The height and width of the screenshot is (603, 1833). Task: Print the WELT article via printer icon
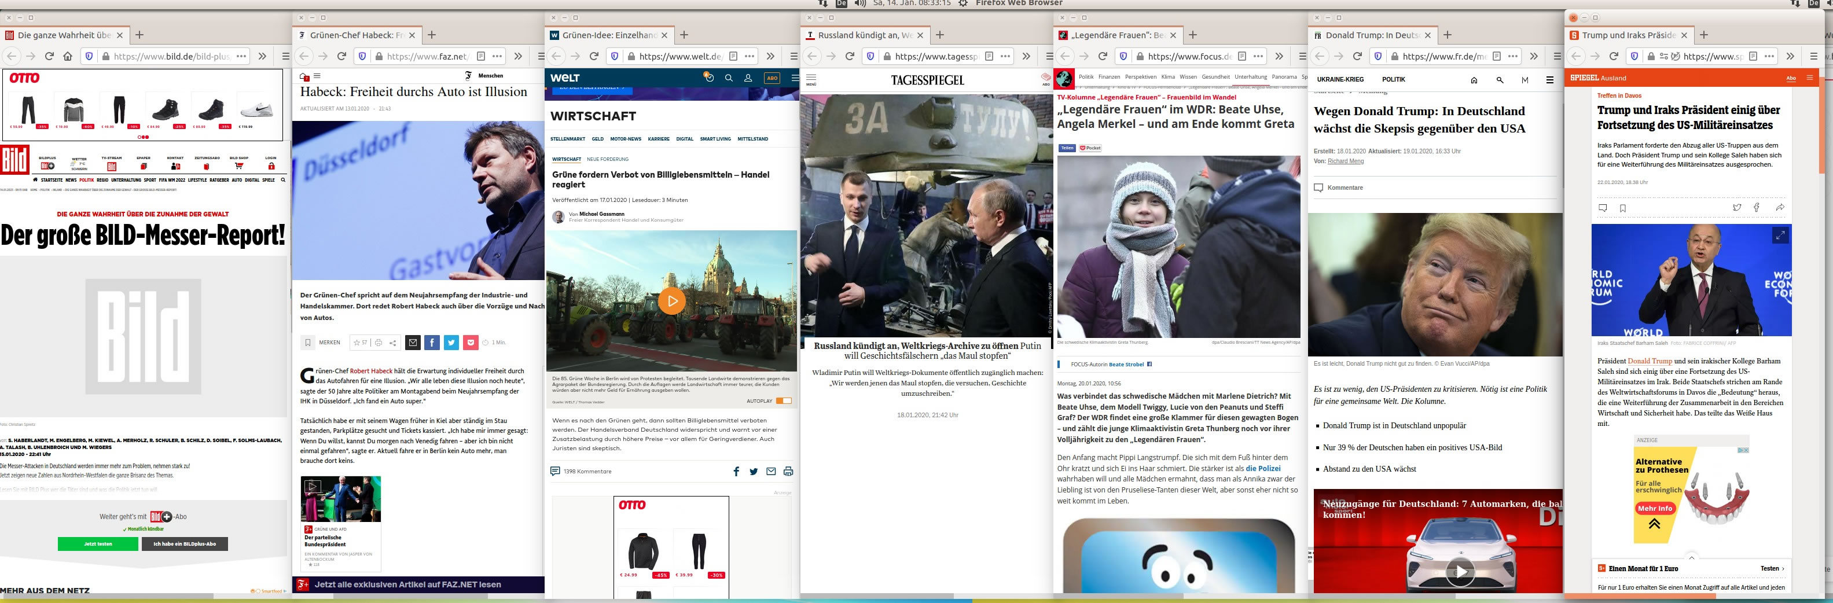[x=788, y=472]
